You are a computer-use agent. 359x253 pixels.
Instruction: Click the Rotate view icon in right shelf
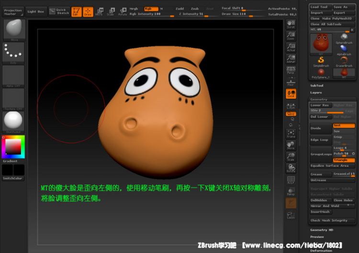pos(291,168)
